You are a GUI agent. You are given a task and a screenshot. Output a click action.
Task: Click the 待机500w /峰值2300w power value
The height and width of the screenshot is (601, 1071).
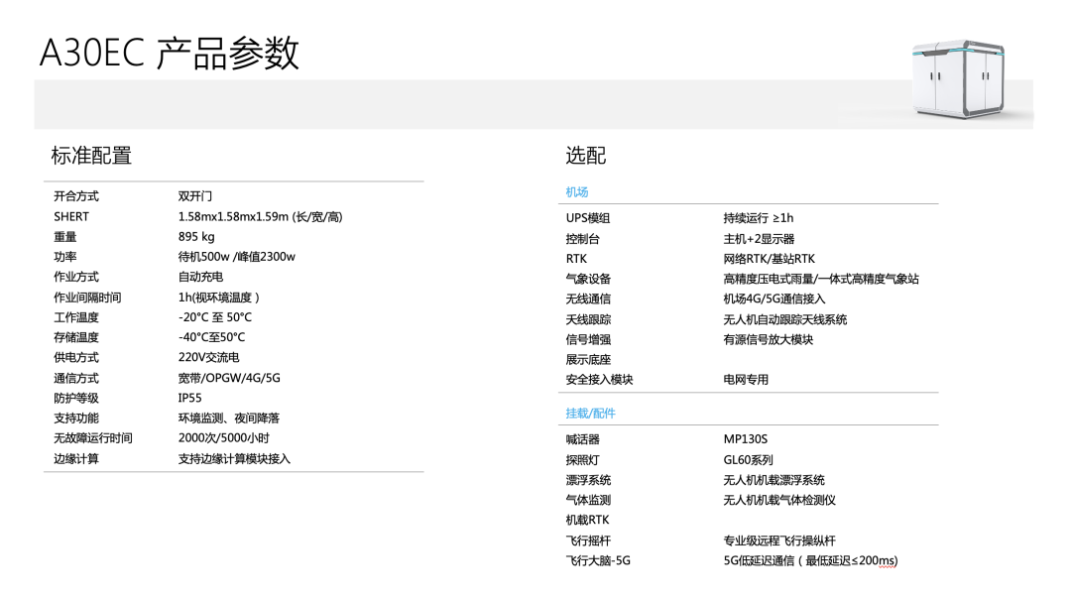coord(237,257)
